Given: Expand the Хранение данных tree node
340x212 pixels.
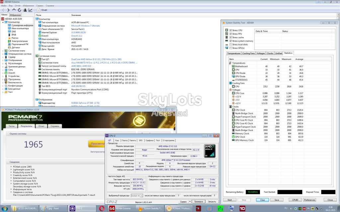Looking at the screenshot, I should point(3,67).
